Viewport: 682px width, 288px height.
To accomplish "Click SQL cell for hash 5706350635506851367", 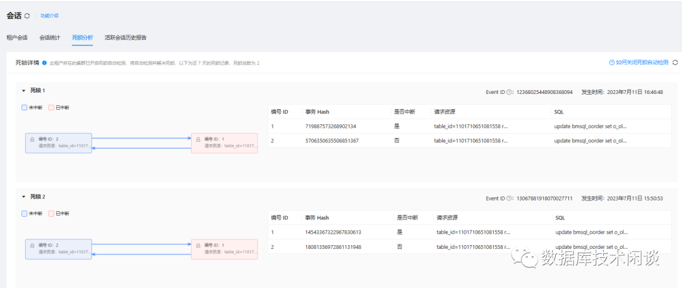I will [x=590, y=141].
